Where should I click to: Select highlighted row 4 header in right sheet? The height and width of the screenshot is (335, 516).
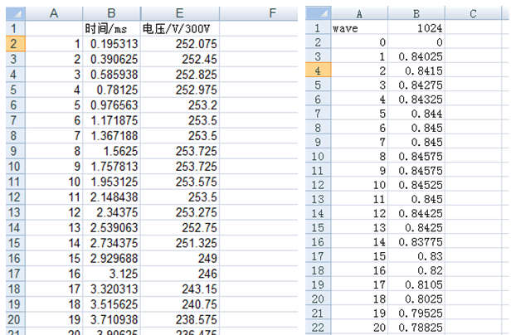click(x=319, y=70)
